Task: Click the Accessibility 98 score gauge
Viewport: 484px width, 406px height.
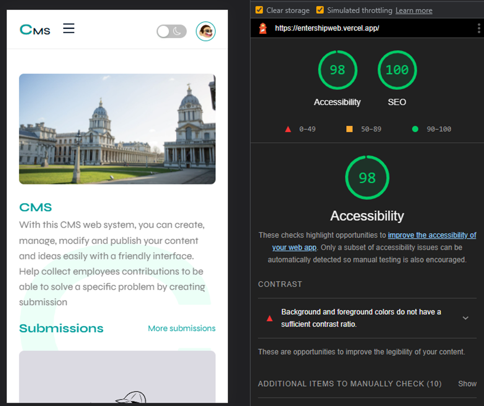Action: pyautogui.click(x=337, y=70)
